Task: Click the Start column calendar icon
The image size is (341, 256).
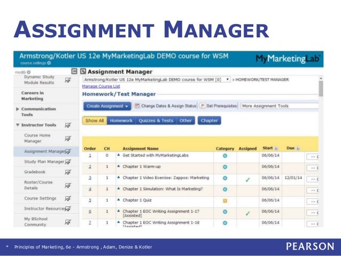Action: point(276,149)
